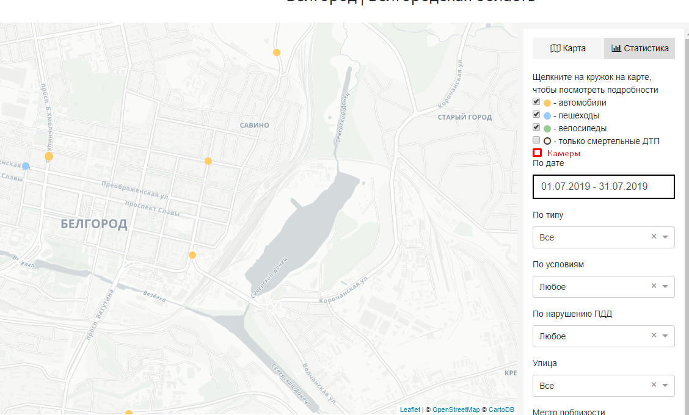Click the date range input field
Viewport: 689px width, 415px height.
[603, 187]
